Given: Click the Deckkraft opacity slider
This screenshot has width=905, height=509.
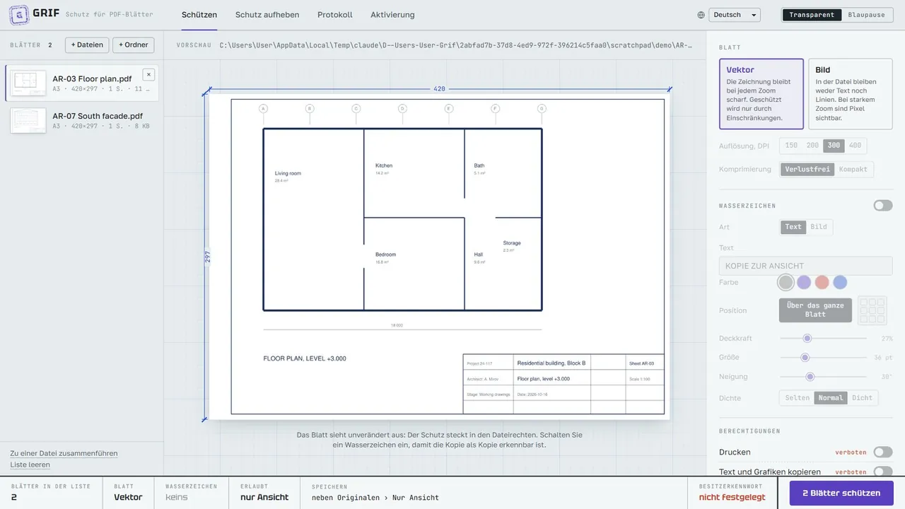Looking at the screenshot, I should (x=823, y=339).
